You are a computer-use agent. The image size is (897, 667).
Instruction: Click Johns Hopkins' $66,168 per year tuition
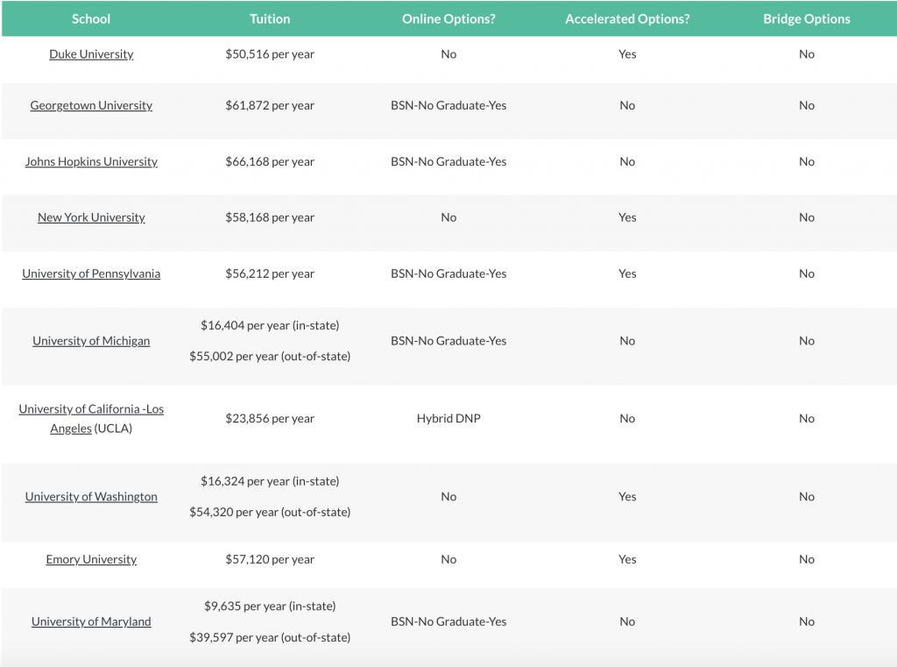(270, 162)
